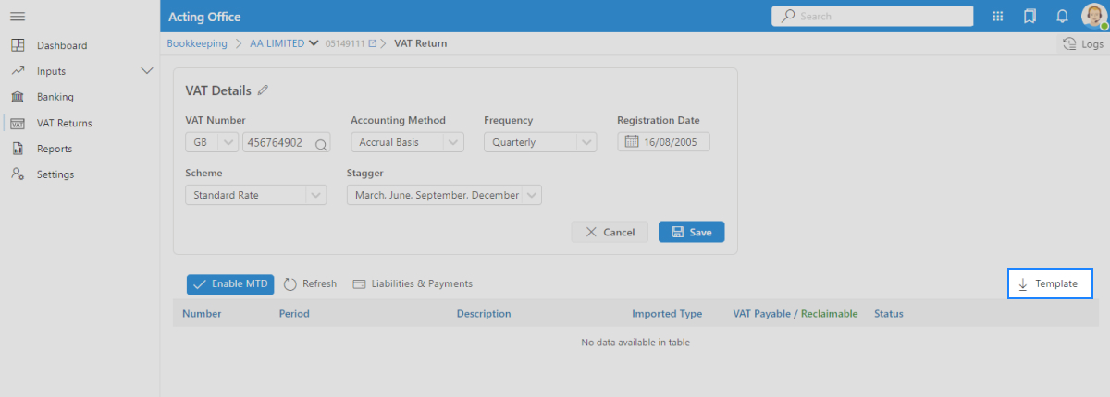Click the hamburger menu icon
Image resolution: width=1110 pixels, height=397 pixels.
[17, 17]
